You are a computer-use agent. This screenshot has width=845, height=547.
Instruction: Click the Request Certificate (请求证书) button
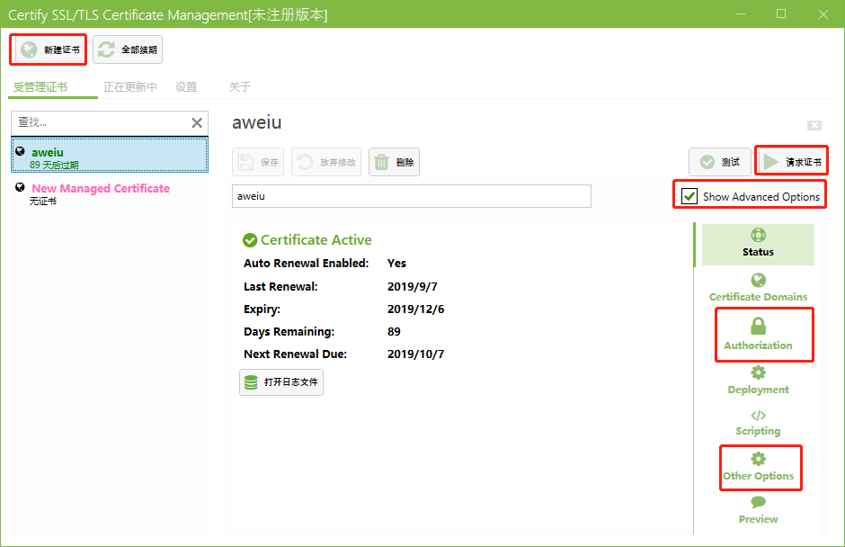pos(791,162)
